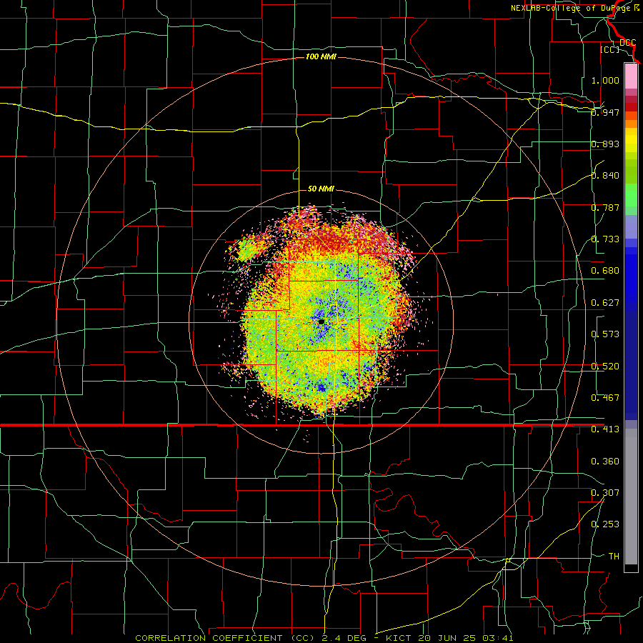The image size is (643, 643).
Task: Click the 0.573 color scale value
Action: tap(605, 334)
